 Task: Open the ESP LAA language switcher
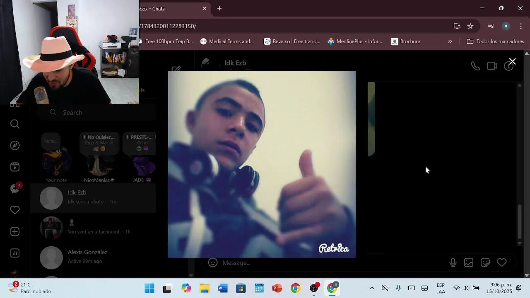click(441, 288)
